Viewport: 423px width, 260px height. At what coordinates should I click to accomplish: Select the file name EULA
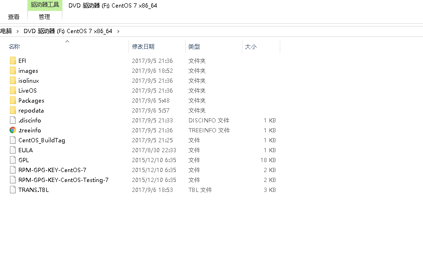26,150
